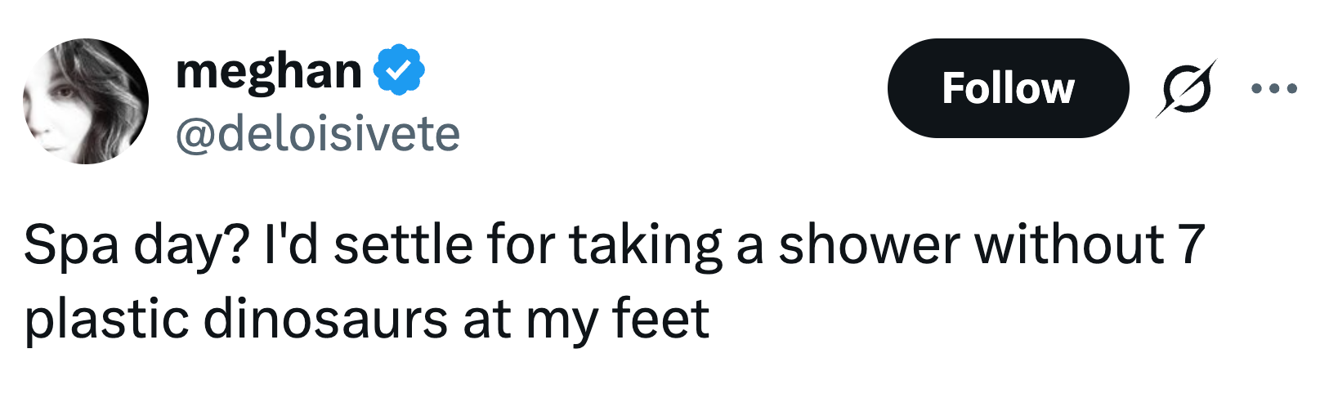Click the white tick inside the blue badge
Screen dimensions: 1329x407
[x=399, y=71]
